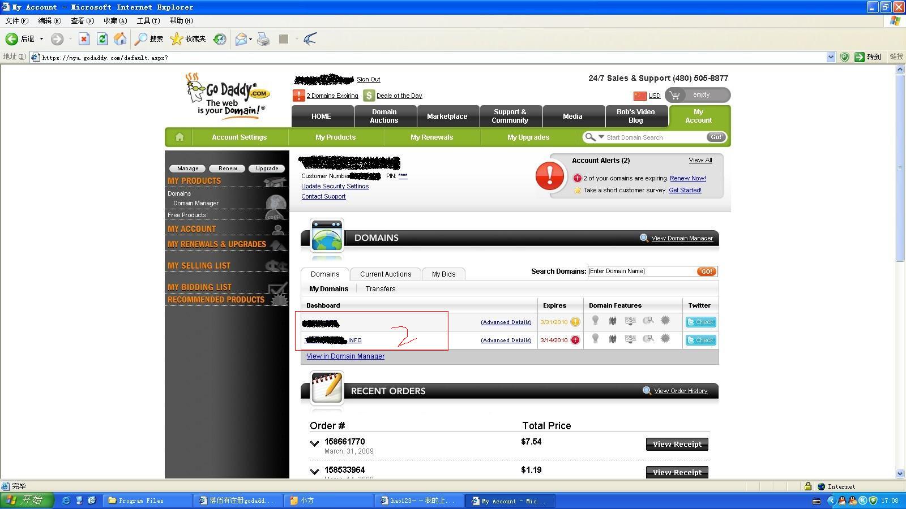
Task: Click the green home icon in account bar
Action: point(180,137)
